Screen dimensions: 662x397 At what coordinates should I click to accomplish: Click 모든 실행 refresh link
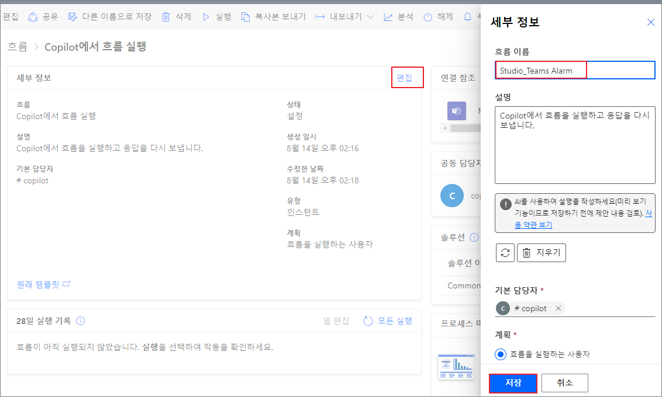388,321
